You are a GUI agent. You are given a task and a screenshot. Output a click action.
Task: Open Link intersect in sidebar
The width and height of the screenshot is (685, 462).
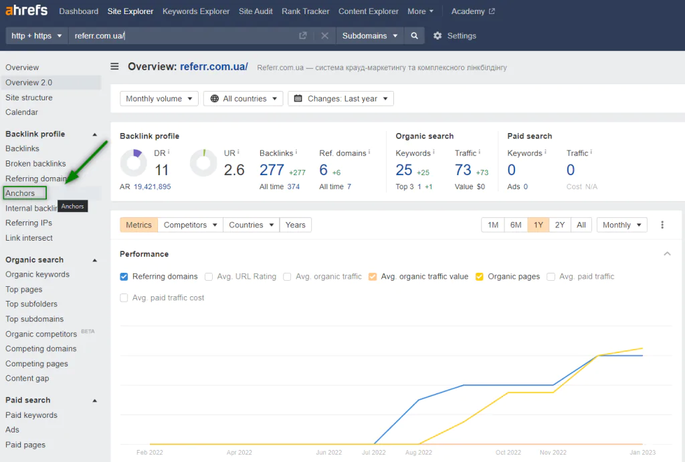pyautogui.click(x=29, y=238)
